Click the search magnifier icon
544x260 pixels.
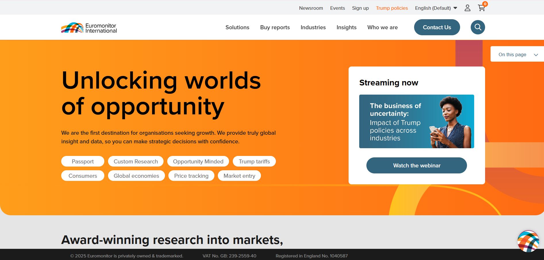[x=478, y=27]
